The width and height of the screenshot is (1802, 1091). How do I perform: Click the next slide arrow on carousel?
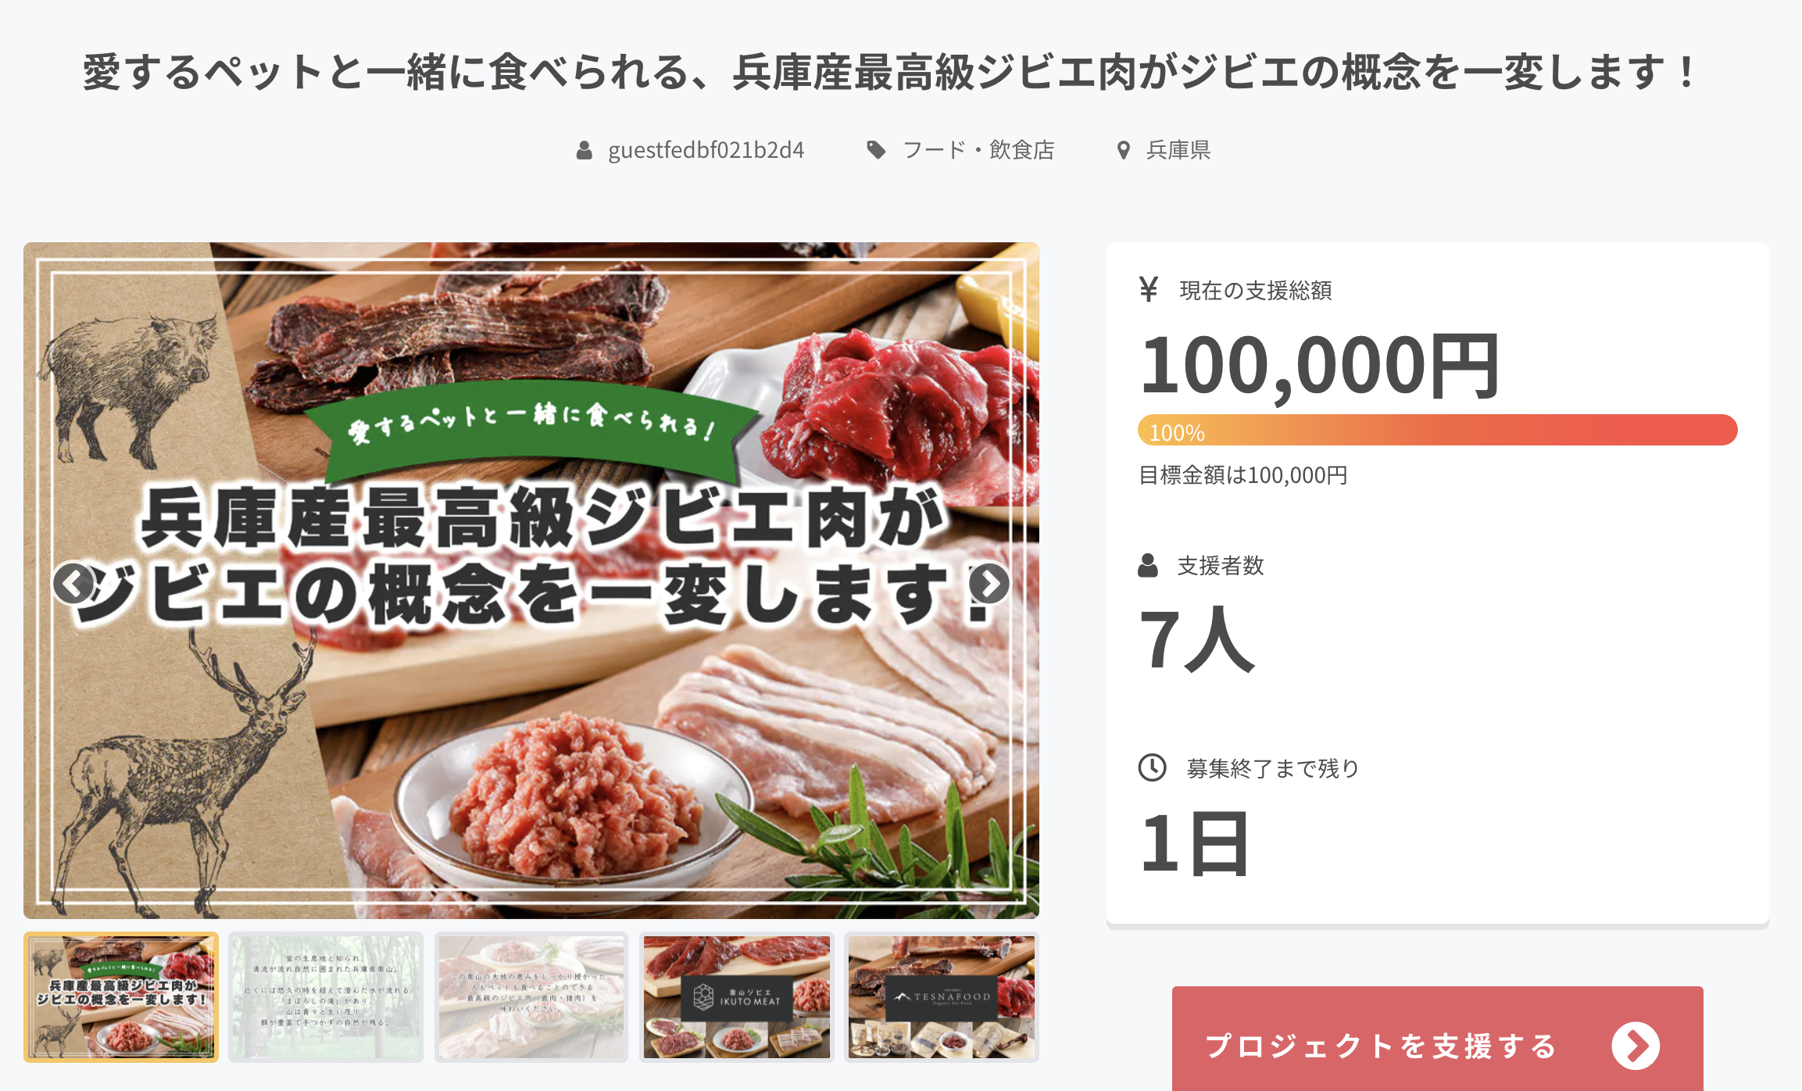tap(989, 583)
